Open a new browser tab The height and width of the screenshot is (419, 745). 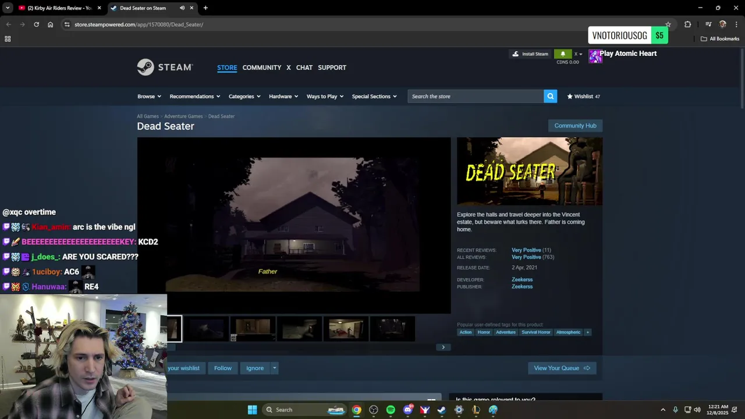click(x=205, y=8)
